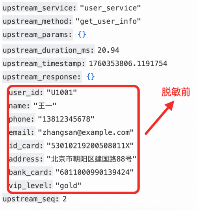Image resolution: width=197 pixels, height=210 pixels.
Task: Collapse the upstream_response braces object
Action: pyautogui.click(x=91, y=77)
